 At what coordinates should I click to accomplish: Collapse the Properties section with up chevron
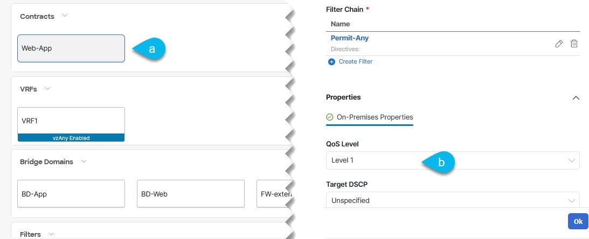point(576,97)
